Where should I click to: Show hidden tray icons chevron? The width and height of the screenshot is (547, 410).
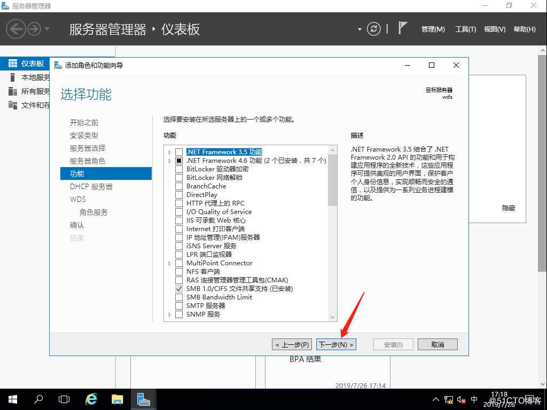click(x=436, y=399)
